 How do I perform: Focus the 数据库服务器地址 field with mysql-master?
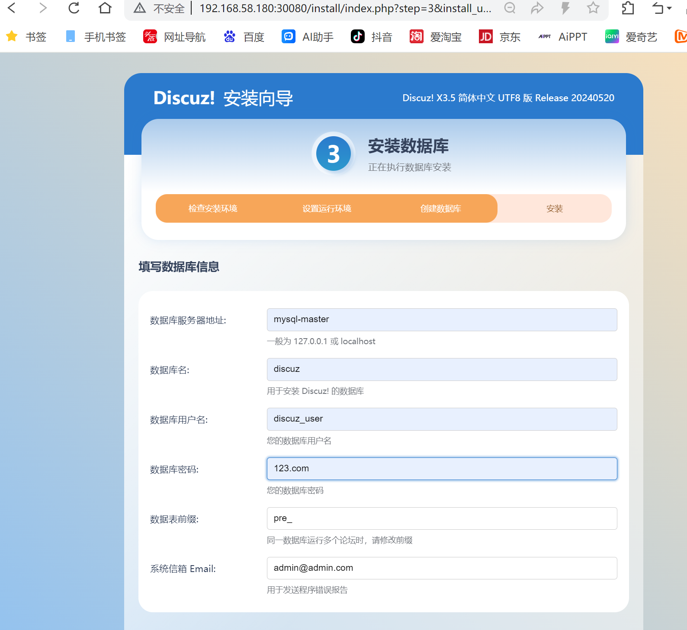tap(442, 320)
